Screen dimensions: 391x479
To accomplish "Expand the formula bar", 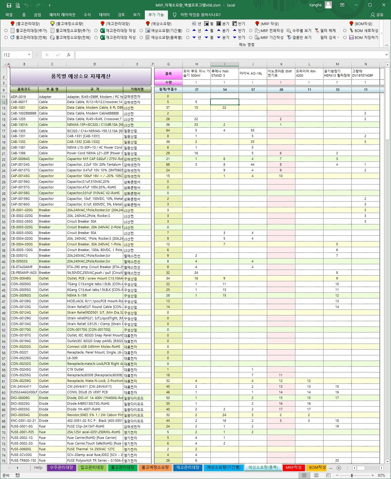I will pos(386,55).
